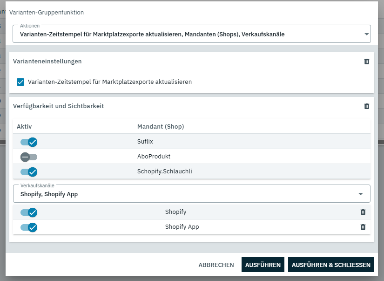The height and width of the screenshot is (281, 384).
Task: Delete the Varianteneinstellungen section via trash icon
Action: 366,62
